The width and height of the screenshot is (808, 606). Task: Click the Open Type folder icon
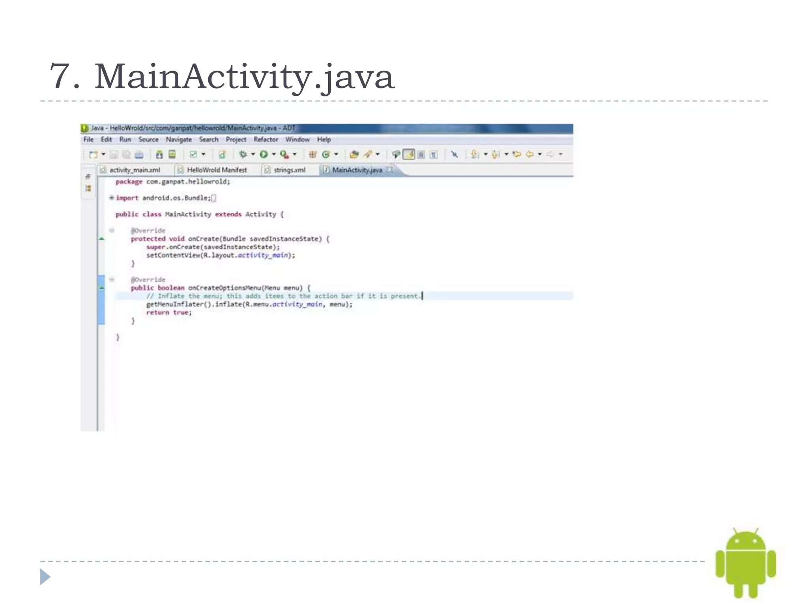[x=354, y=154]
